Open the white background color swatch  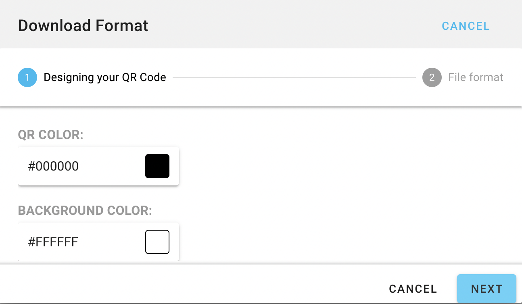157,242
